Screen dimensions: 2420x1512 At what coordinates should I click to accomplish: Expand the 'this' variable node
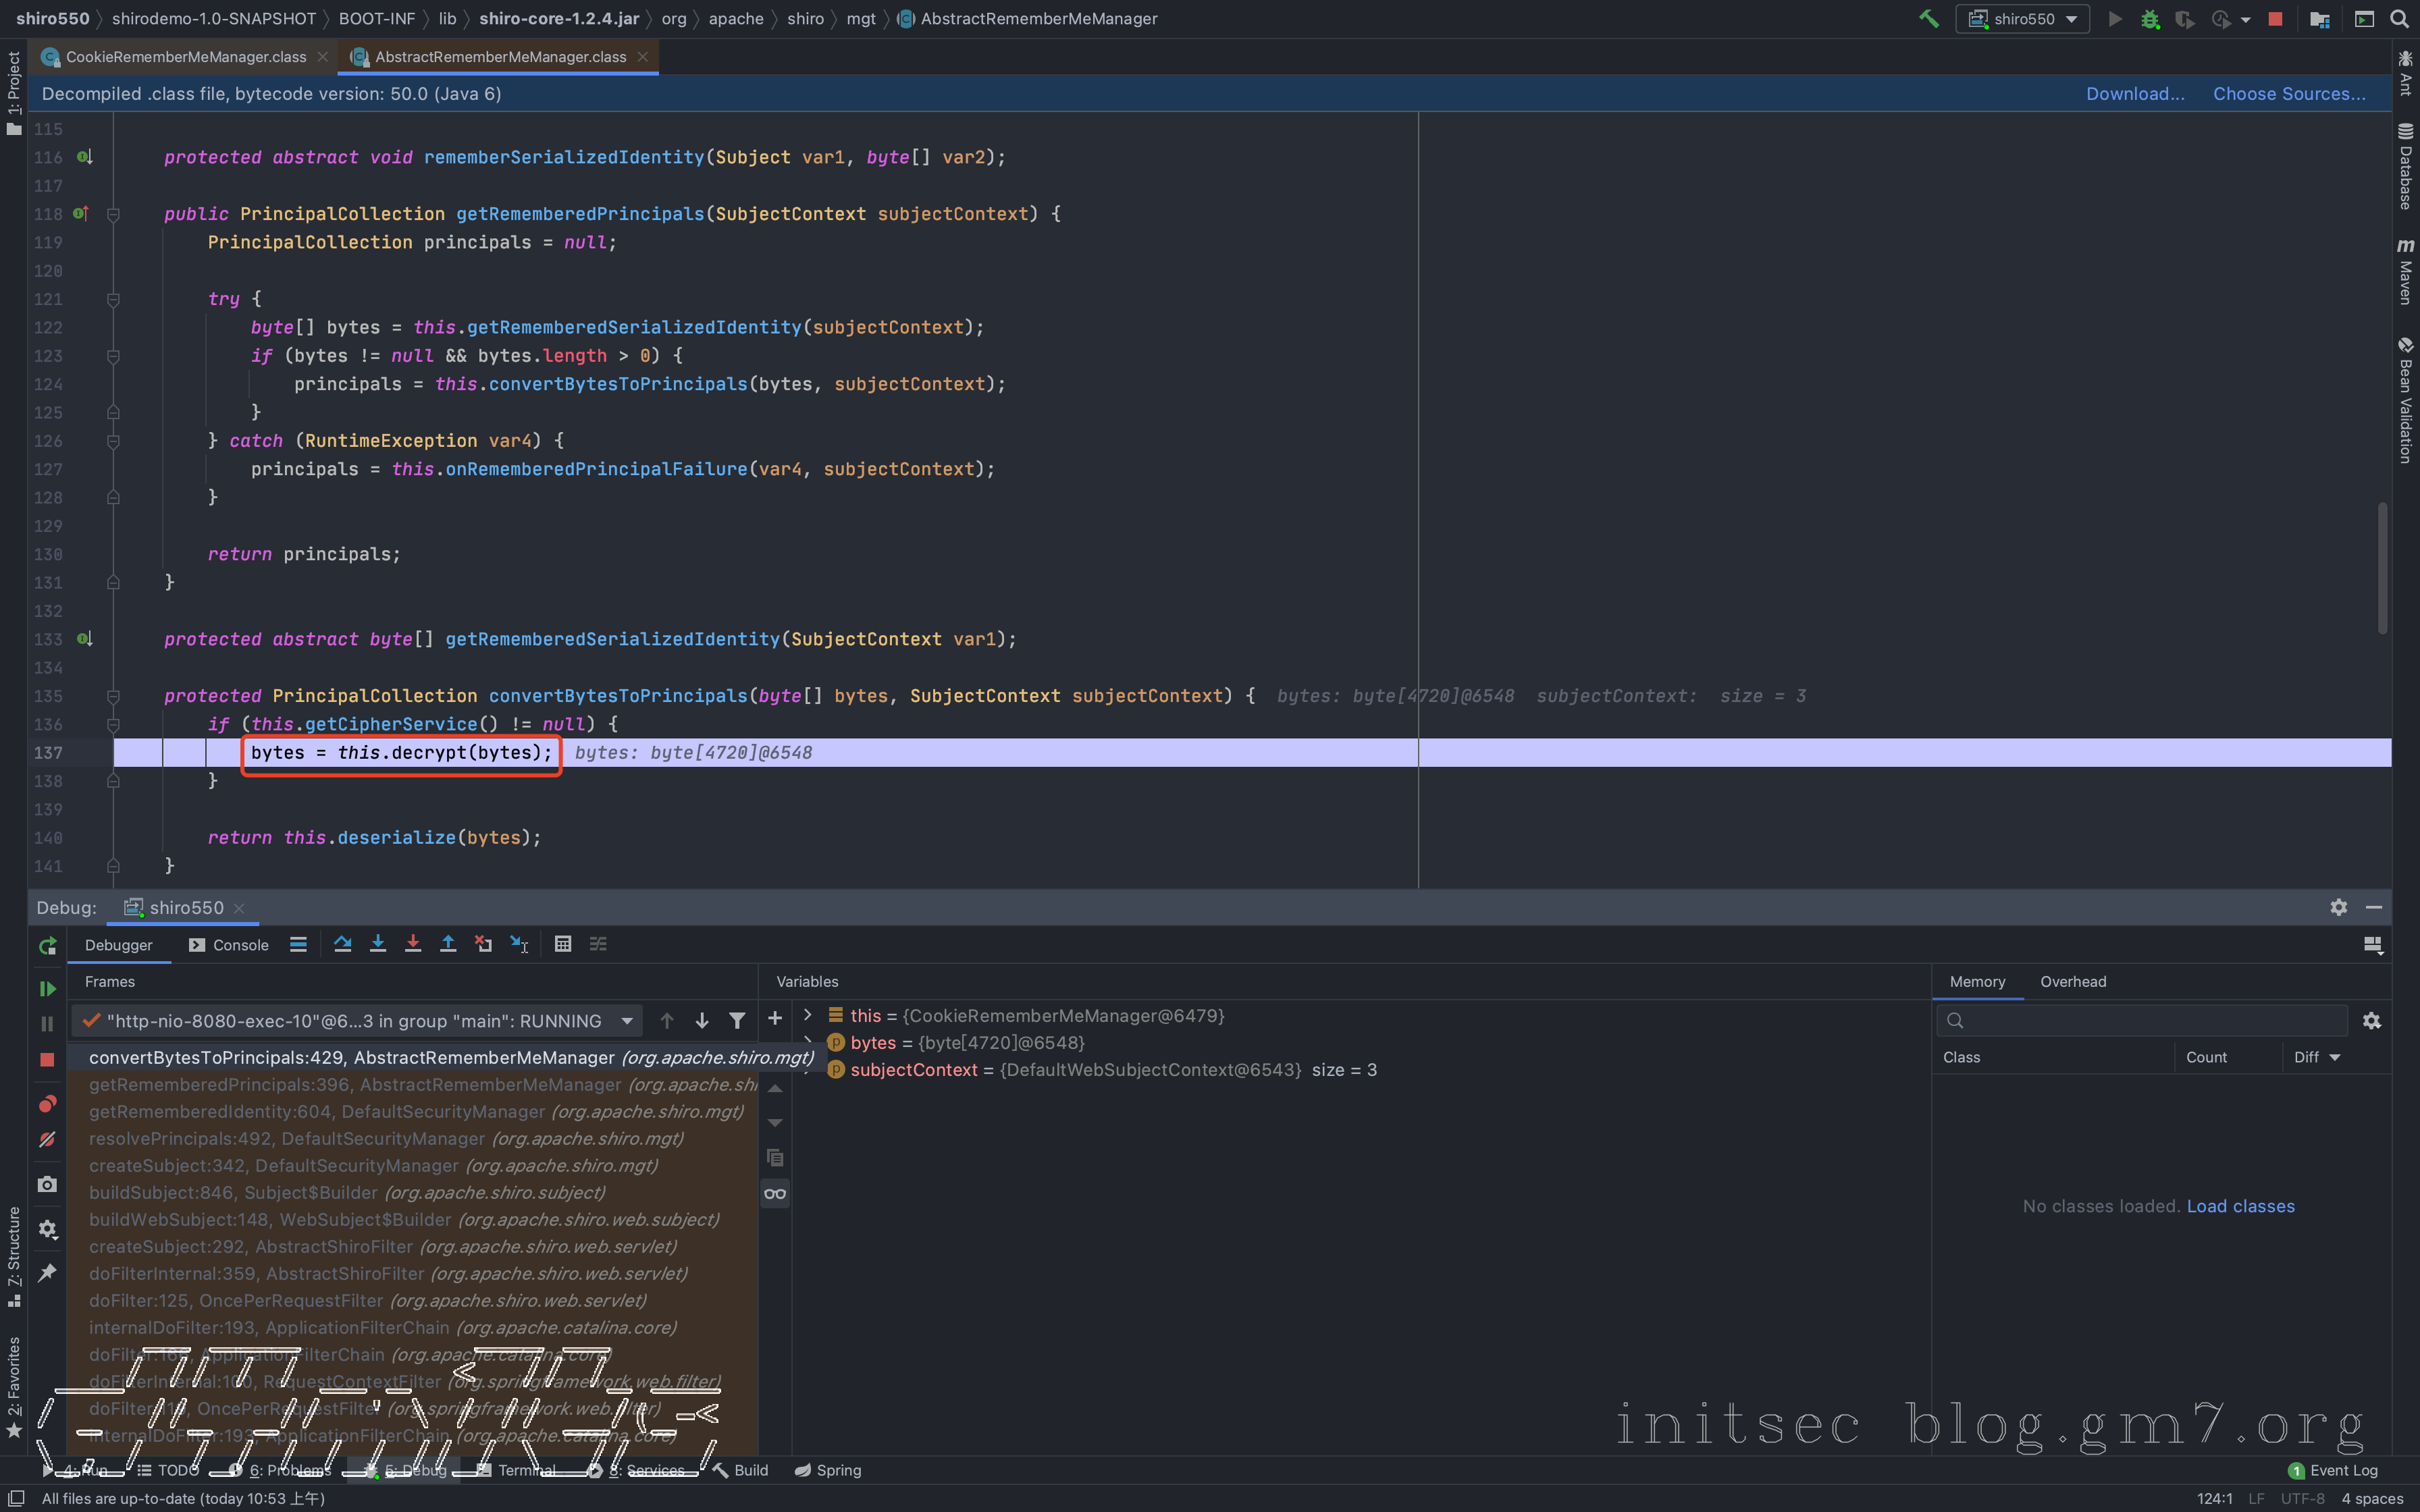pos(808,1015)
